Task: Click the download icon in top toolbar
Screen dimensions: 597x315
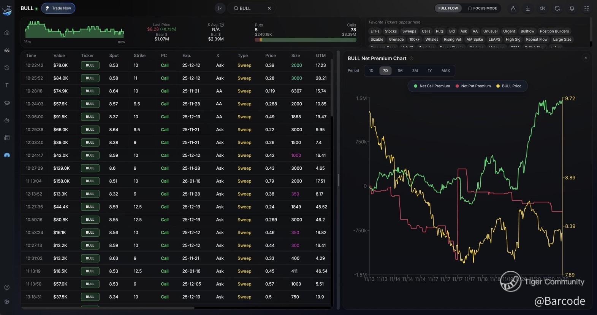Action: (528, 8)
